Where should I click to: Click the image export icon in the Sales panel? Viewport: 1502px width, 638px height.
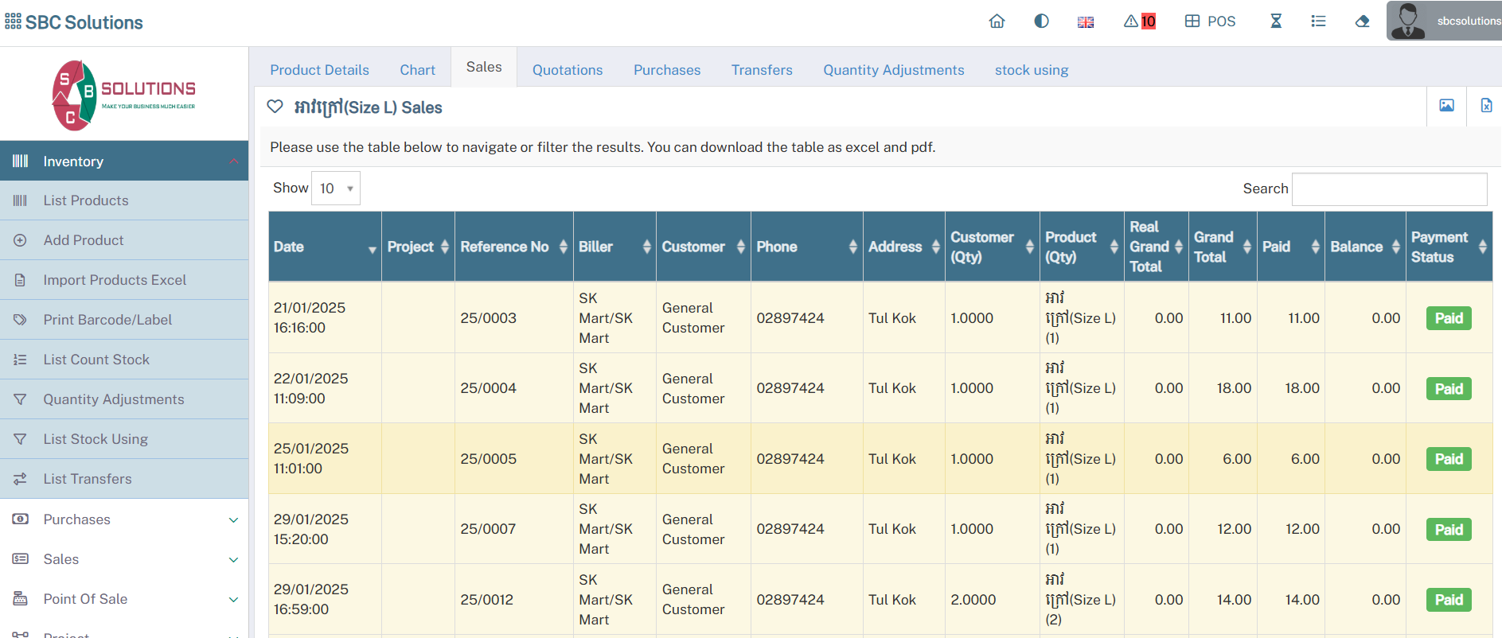1446,106
